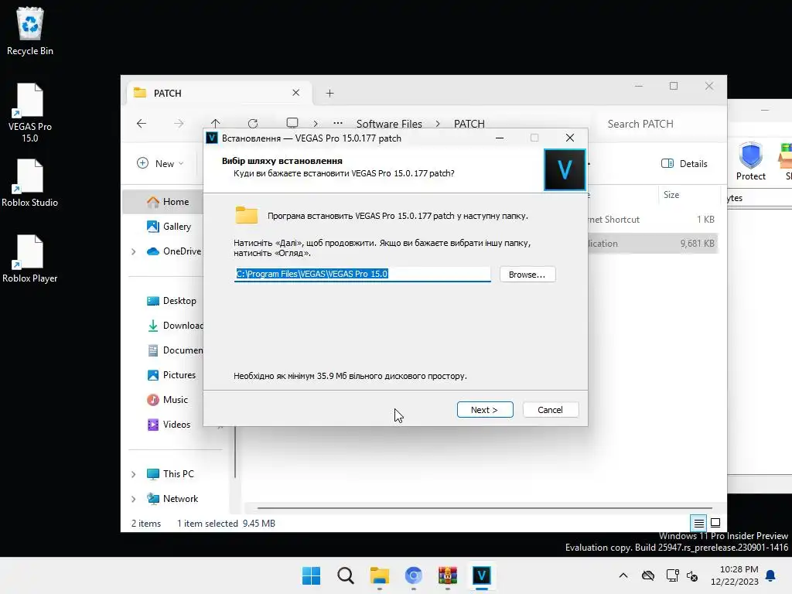The height and width of the screenshot is (594, 792).
Task: Show hidden system tray icons
Action: (623, 575)
